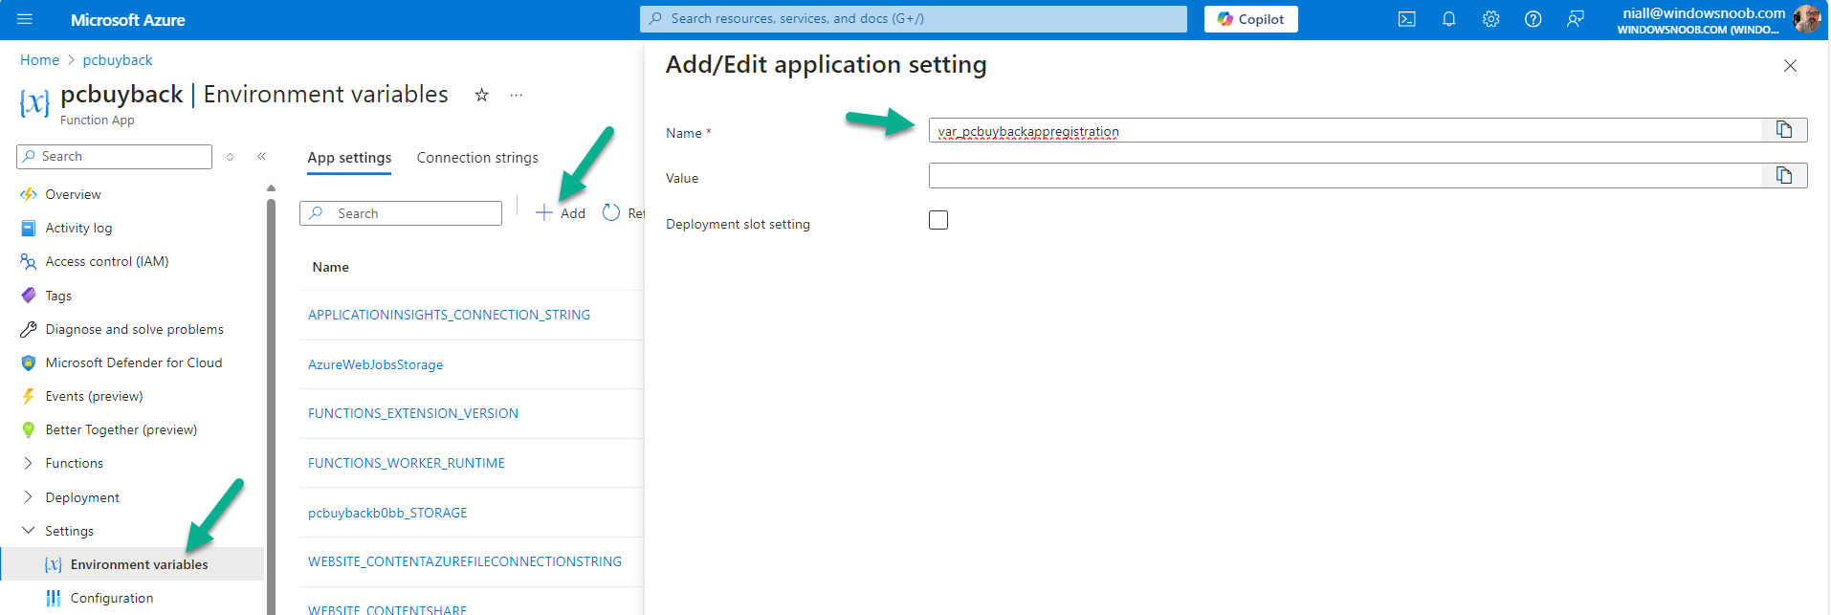Open Cloud Shell from the top bar
This screenshot has height=615, width=1831.
click(1406, 19)
